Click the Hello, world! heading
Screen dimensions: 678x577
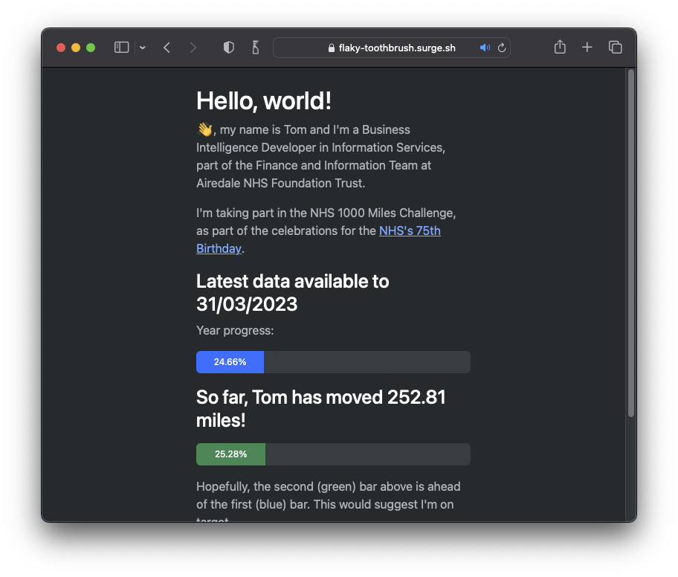(263, 101)
